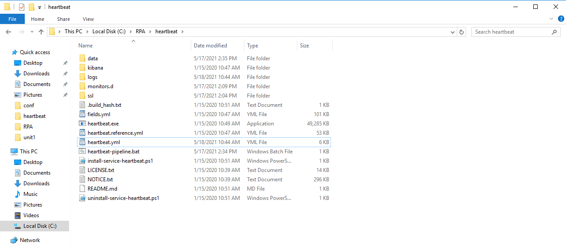Expand address bar previous locations dropdown
Screen dimensions: 566x246
(452, 32)
